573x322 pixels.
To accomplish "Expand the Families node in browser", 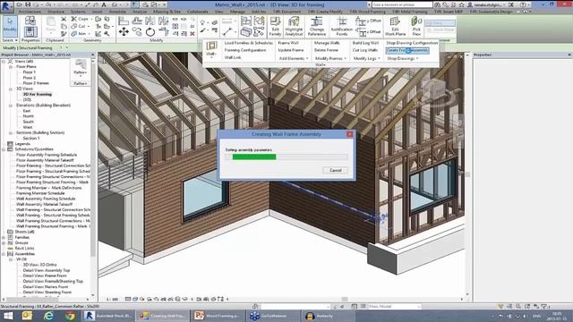I will 4,237.
